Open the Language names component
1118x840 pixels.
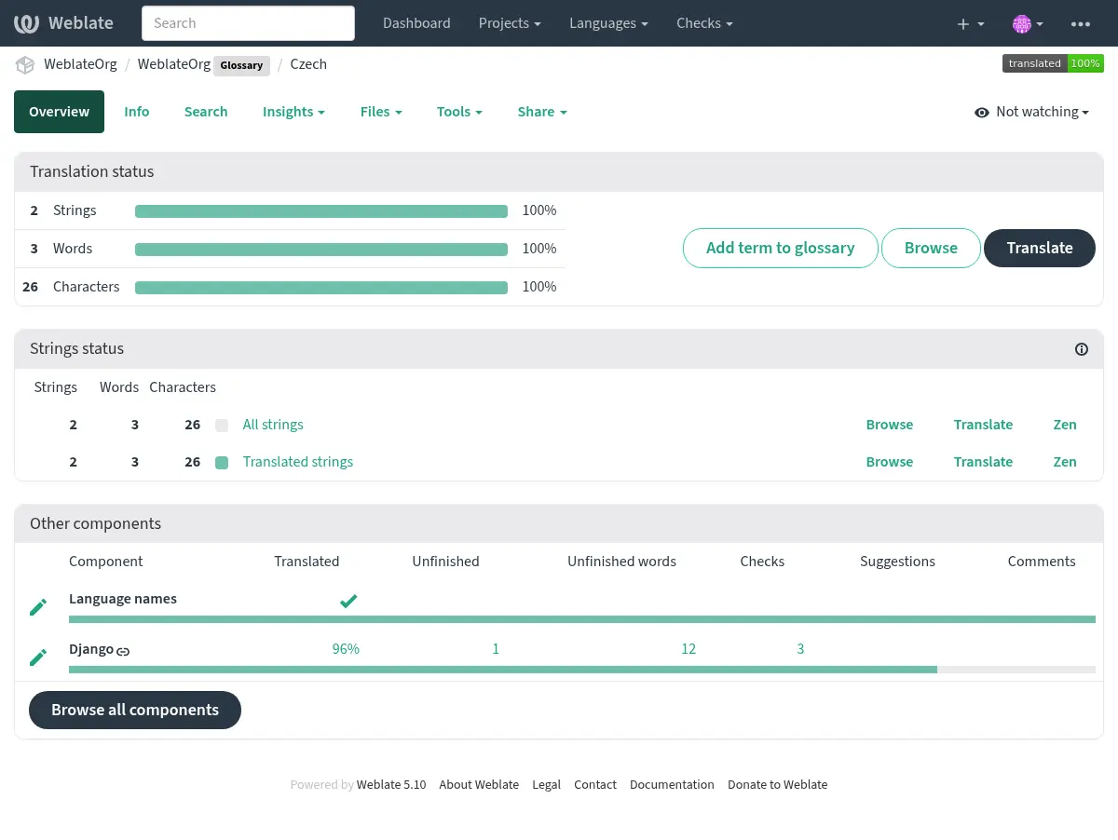123,599
